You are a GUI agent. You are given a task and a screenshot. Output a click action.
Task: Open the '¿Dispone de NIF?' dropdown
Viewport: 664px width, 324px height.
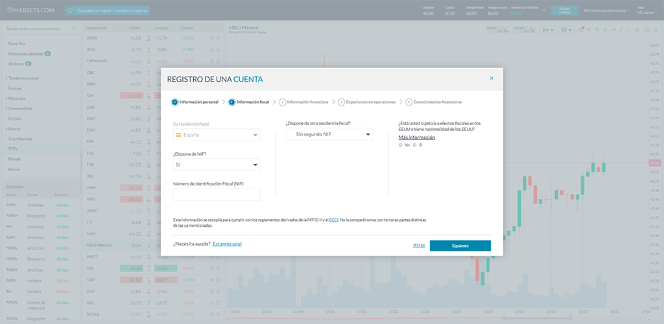point(217,165)
